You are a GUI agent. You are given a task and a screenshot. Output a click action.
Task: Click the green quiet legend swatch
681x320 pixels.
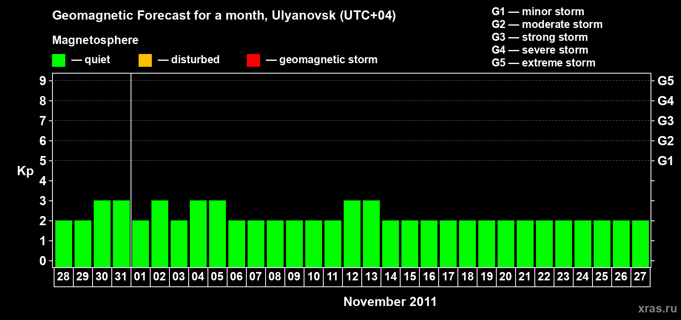click(58, 60)
